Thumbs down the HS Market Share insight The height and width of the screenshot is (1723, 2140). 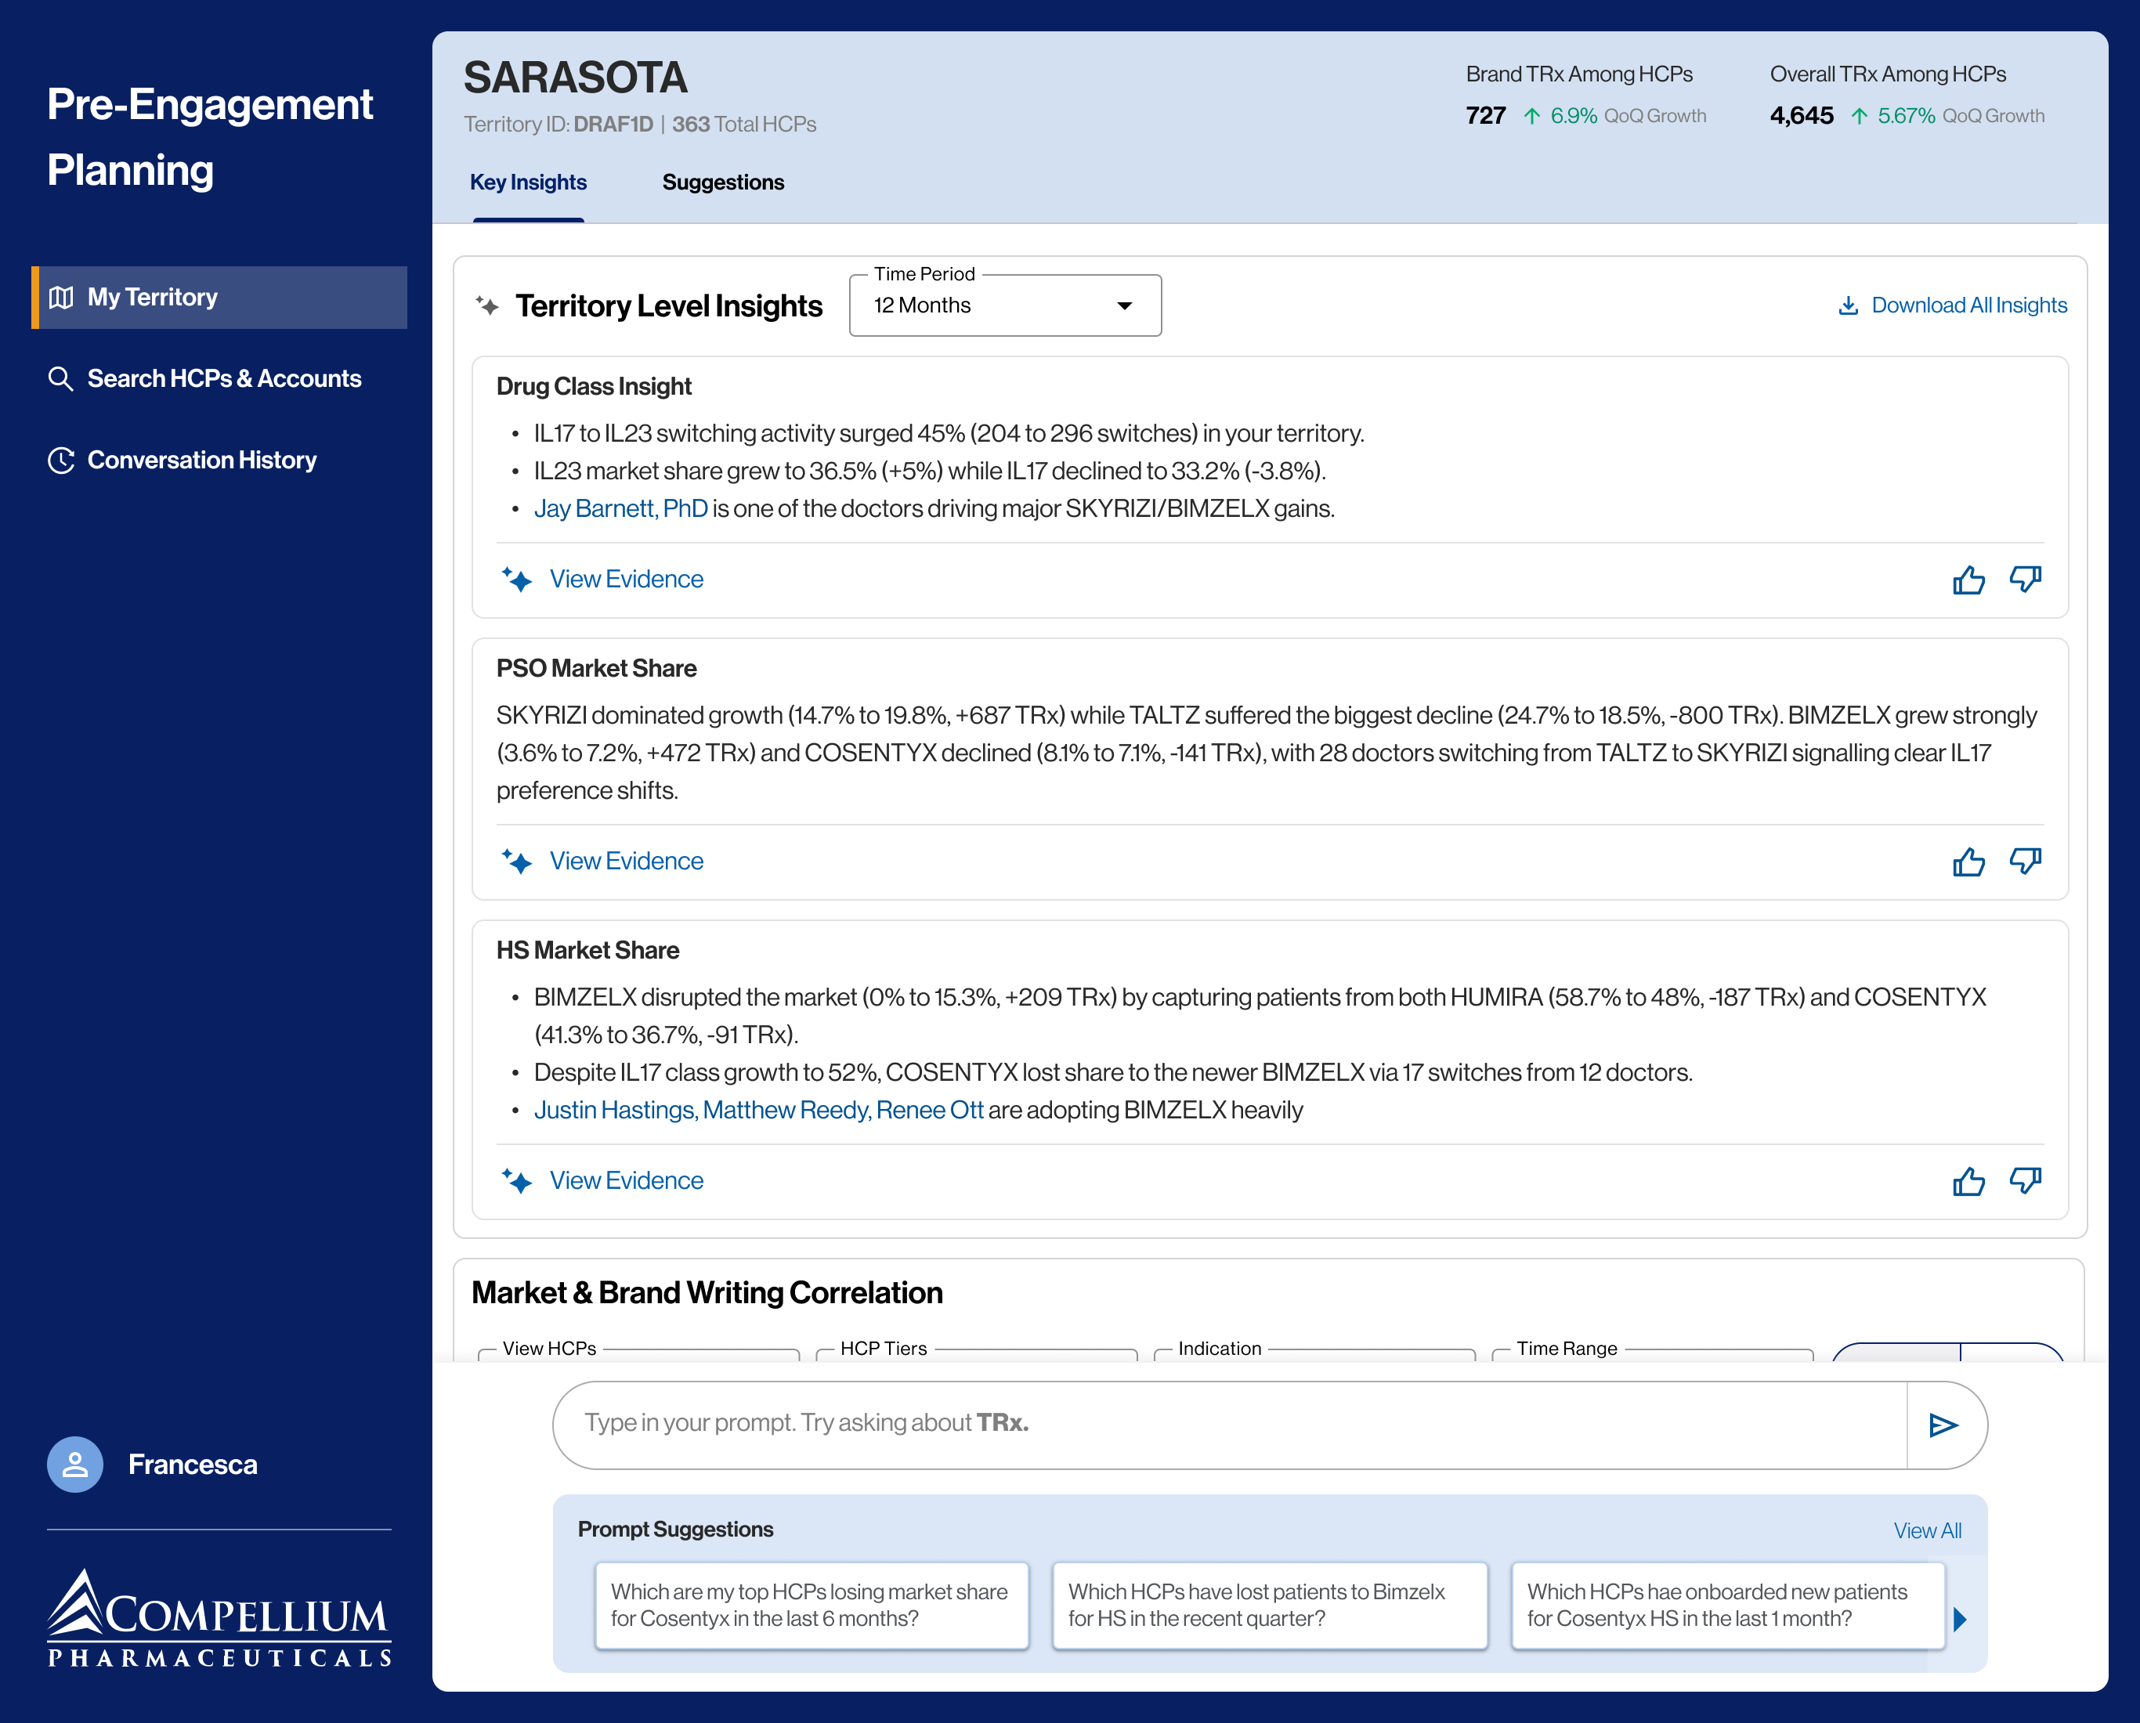(x=2025, y=1181)
